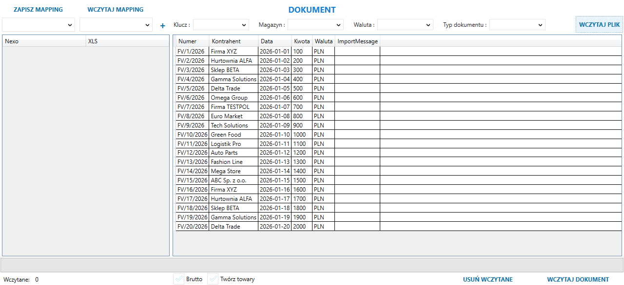The image size is (624, 285).
Task: Toggle the Twórz towary checkbox
Action: click(213, 279)
